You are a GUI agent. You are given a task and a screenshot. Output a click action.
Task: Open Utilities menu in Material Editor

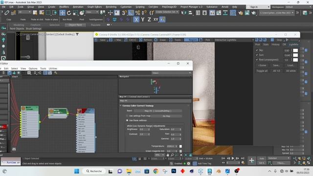click(53, 68)
